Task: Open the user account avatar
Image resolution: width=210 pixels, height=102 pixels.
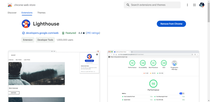Action: [x=202, y=5]
